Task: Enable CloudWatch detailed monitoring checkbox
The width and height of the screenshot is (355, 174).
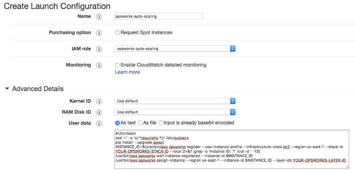Action: tap(117, 65)
